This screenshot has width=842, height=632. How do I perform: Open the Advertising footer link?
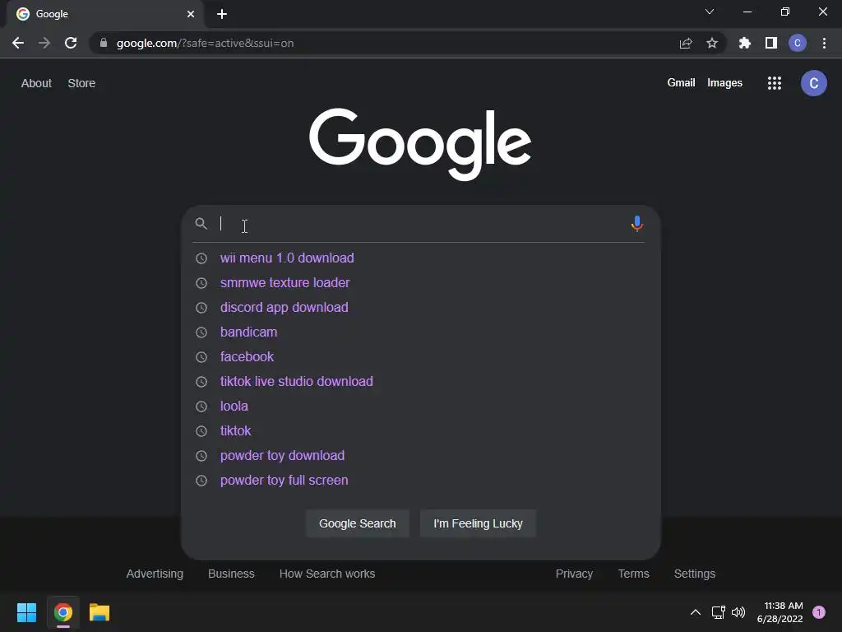click(155, 574)
